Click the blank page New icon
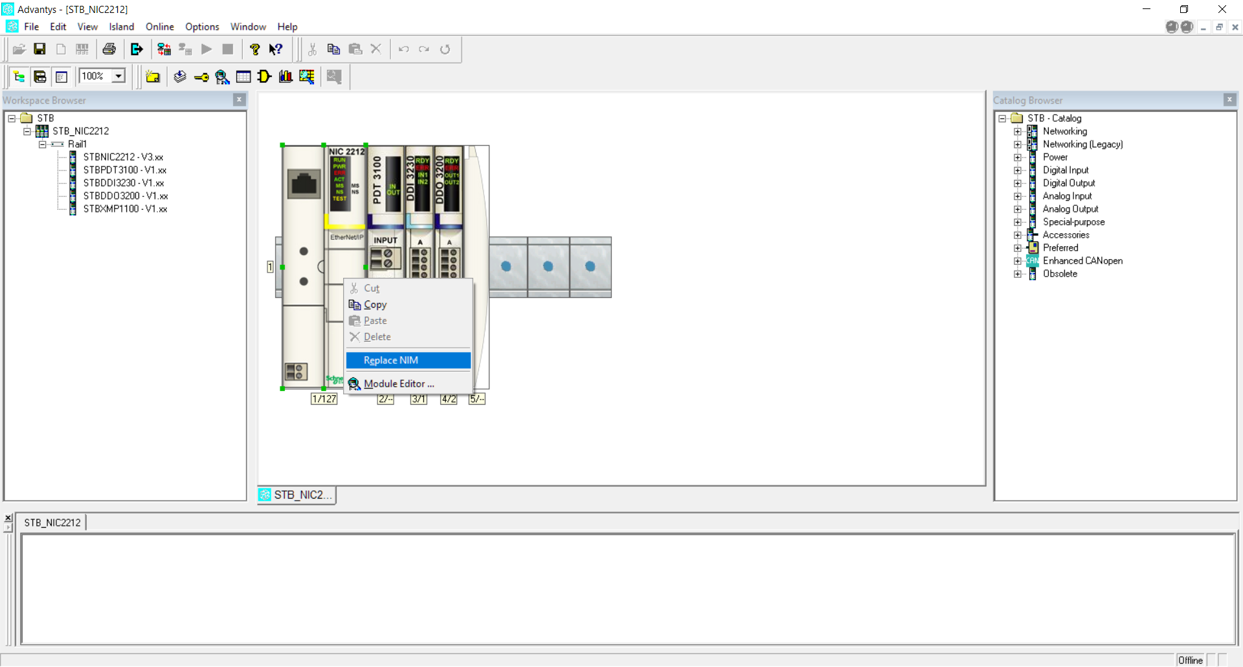 61,49
